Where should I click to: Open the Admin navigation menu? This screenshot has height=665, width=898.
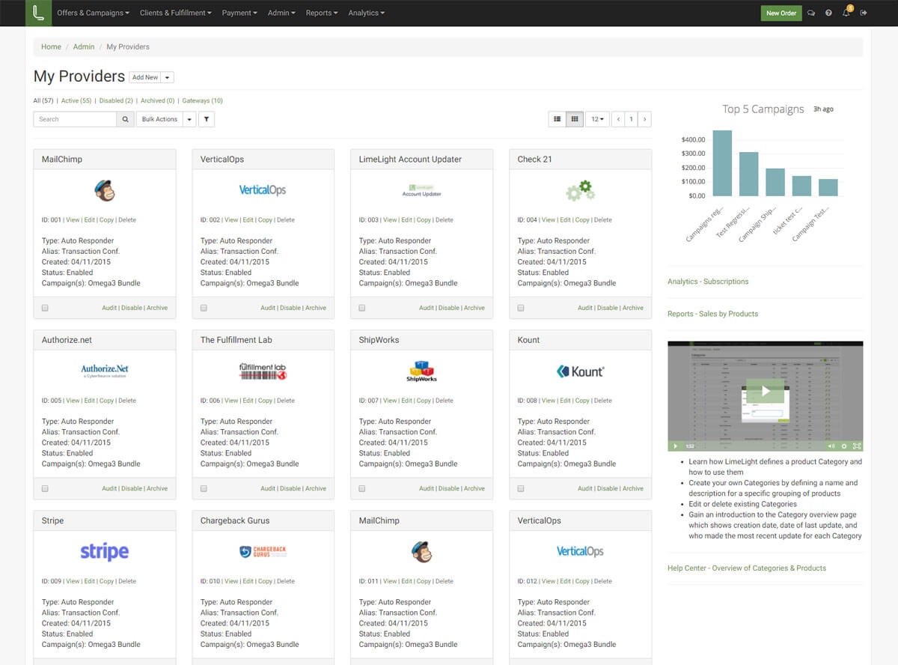point(281,13)
